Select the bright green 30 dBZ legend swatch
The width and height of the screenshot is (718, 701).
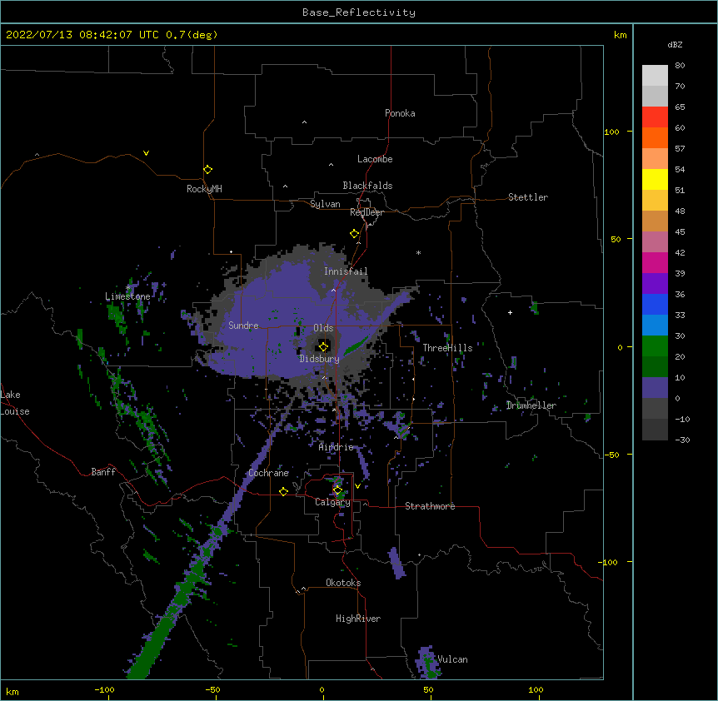coord(655,346)
